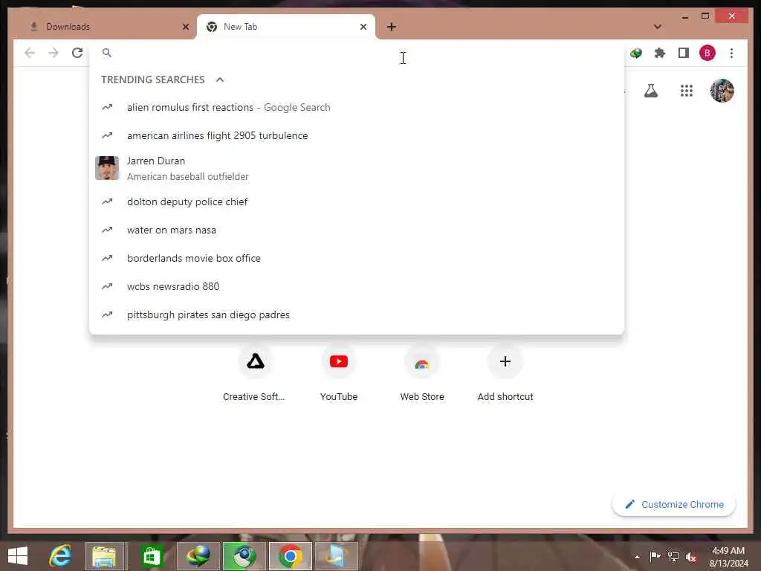Open the Search Labs flask icon
The image size is (761, 571).
(x=651, y=91)
